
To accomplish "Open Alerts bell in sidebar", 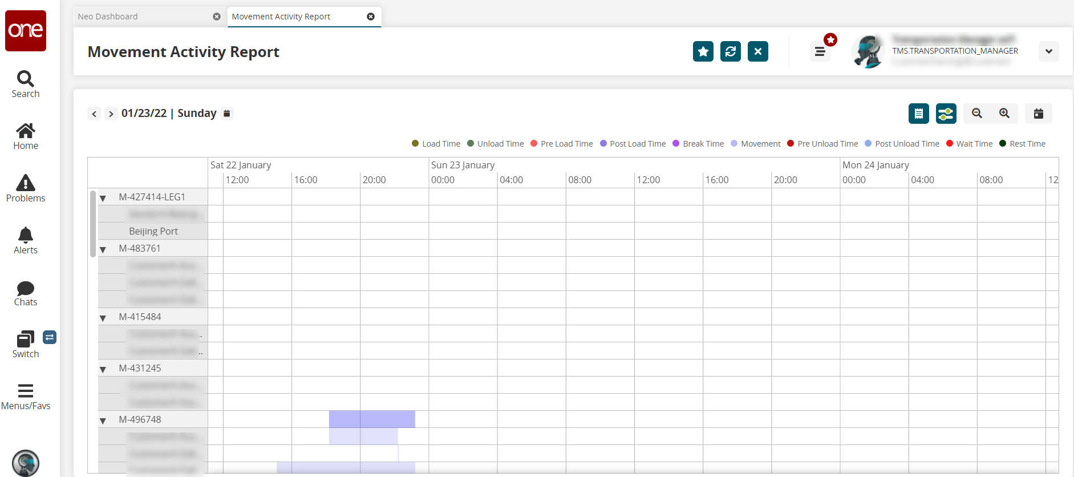I will coord(26,240).
